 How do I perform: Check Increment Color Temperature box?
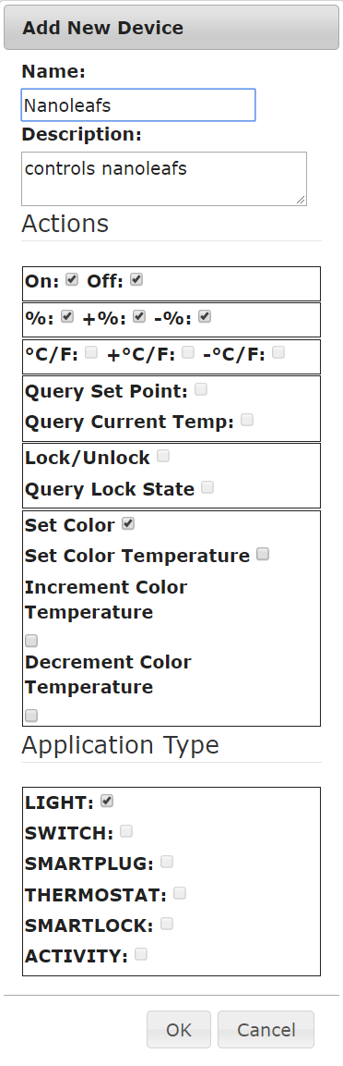point(31,641)
